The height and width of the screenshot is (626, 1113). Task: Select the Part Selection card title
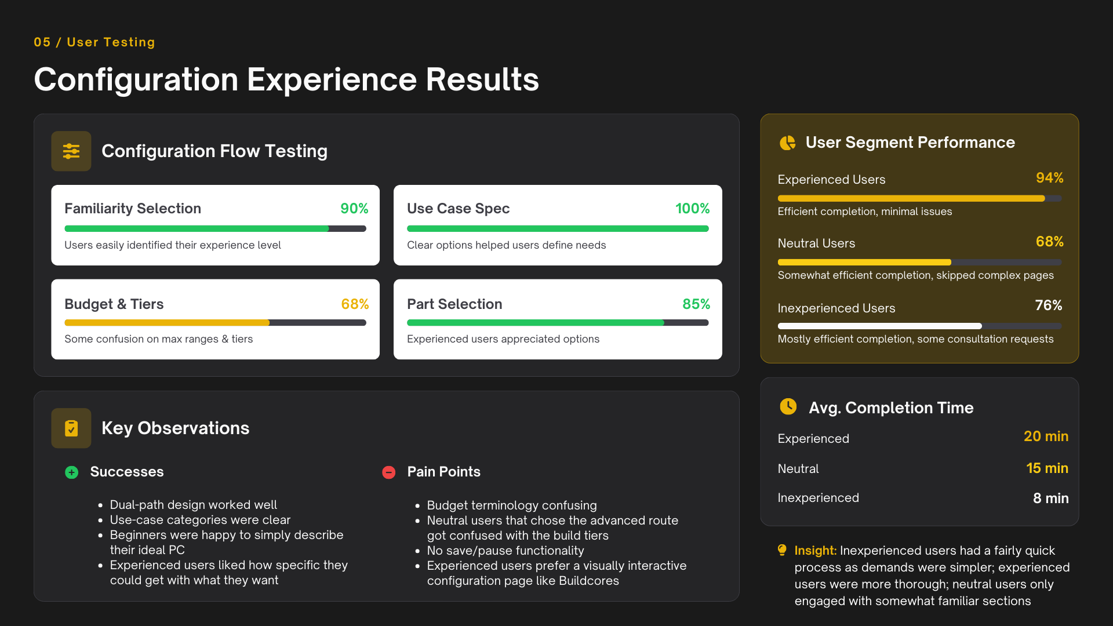[x=454, y=304]
